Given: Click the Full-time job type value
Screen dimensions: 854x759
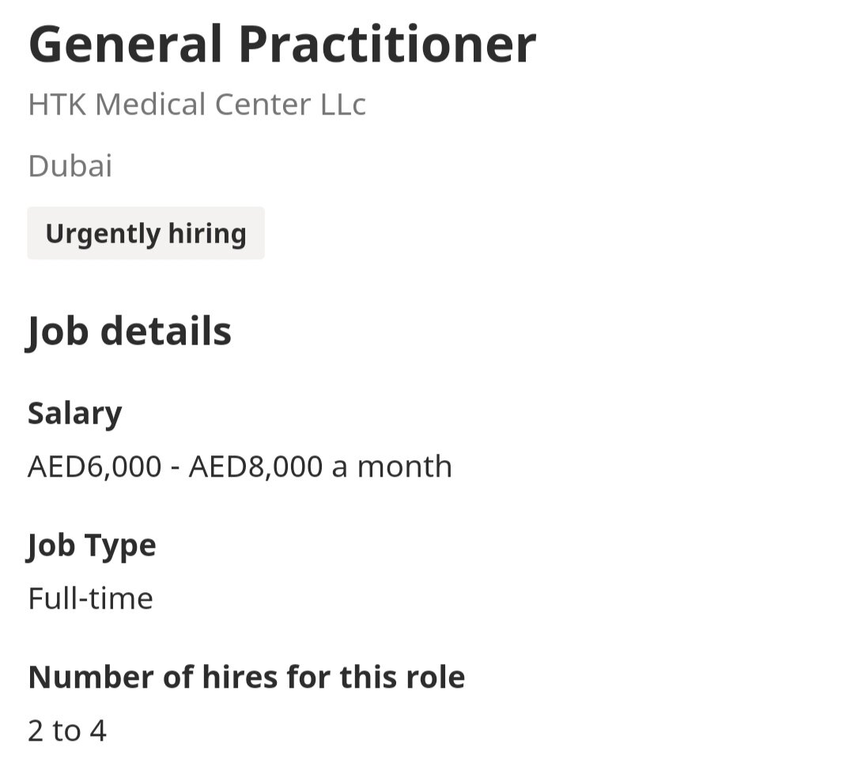Looking at the screenshot, I should pyautogui.click(x=90, y=599).
